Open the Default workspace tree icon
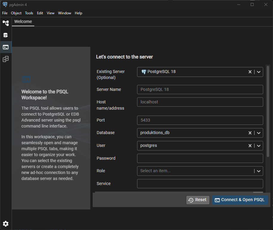Viewport: 273px width, 230px height. coord(6,23)
